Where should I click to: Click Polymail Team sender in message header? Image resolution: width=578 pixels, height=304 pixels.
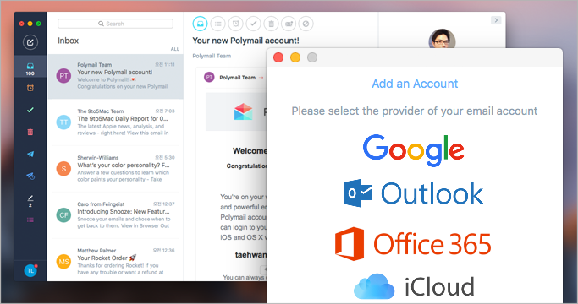click(238, 78)
